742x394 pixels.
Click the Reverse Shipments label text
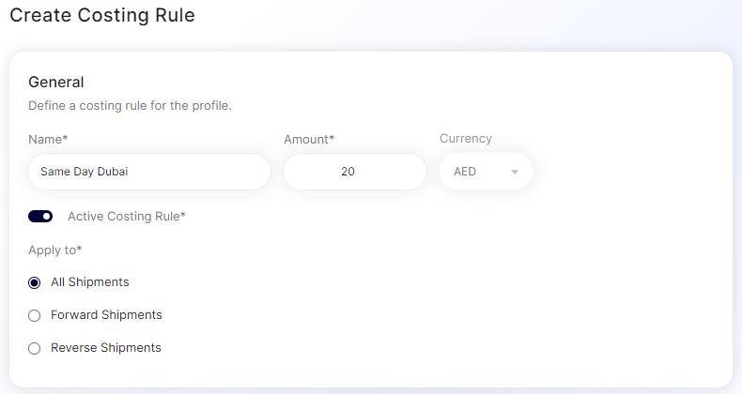106,347
